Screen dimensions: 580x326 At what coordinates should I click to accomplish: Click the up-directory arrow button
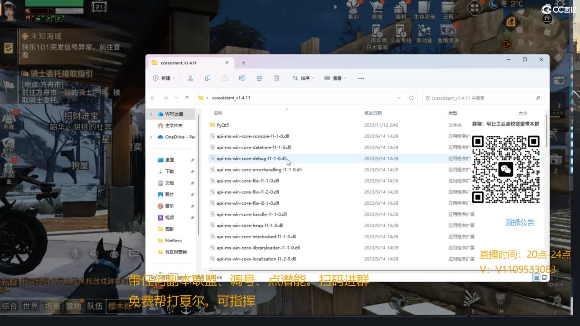(x=187, y=98)
